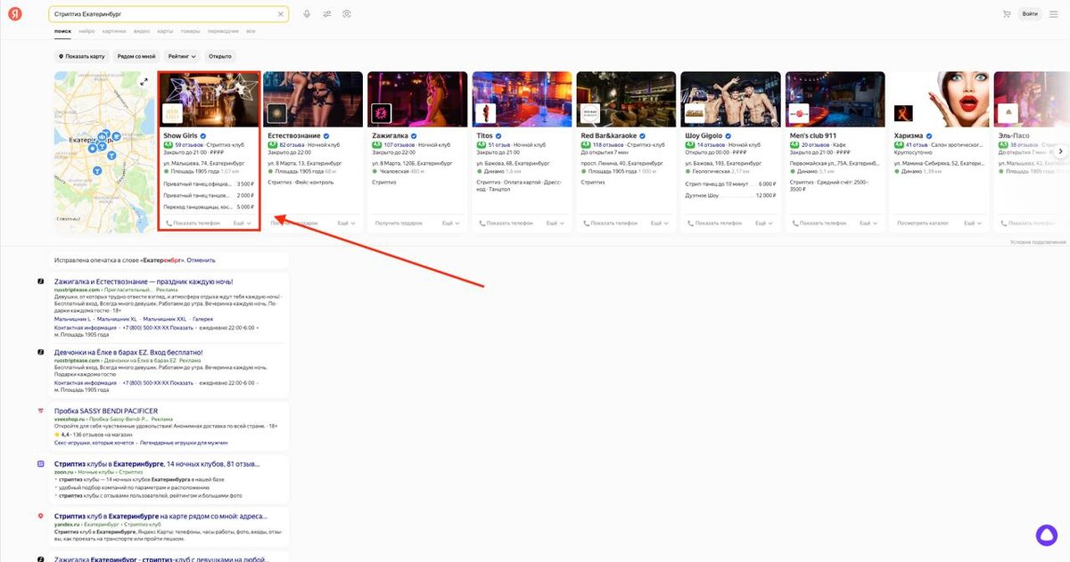Viewport: 1070px width, 562px height.
Task: Start voice search with the microphone icon
Action: click(x=307, y=14)
